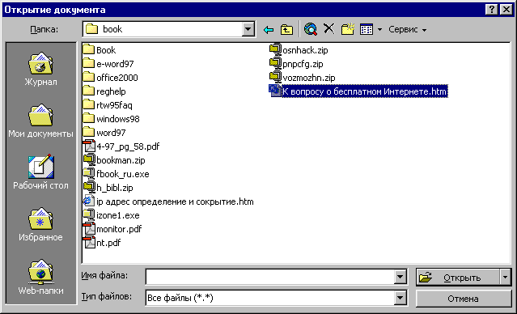This screenshot has height=314, width=517.
Task: Select the office2000 folder
Action: click(x=111, y=78)
